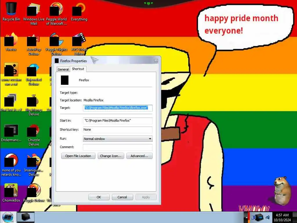Click the Start in field
This screenshot has width=297, height=223.
click(118, 121)
